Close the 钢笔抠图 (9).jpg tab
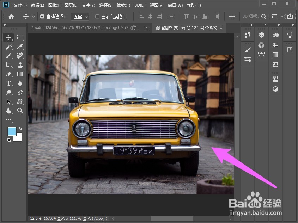This screenshot has width=298, height=223. coord(221,28)
